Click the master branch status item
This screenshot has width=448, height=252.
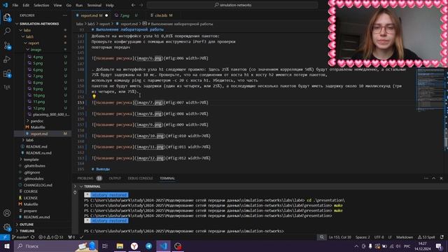click(20, 237)
